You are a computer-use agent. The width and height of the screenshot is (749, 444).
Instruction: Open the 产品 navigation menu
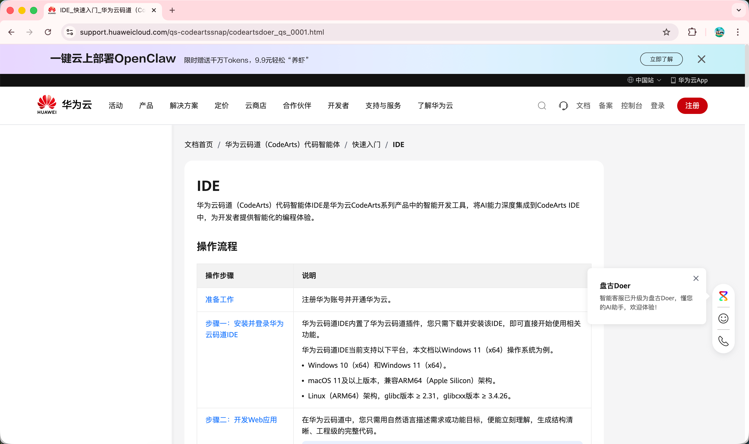coord(146,106)
